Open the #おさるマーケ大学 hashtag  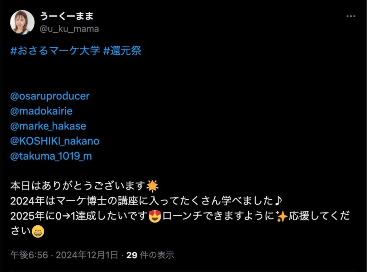[55, 50]
